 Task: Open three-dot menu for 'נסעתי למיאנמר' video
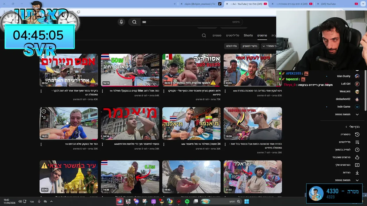point(102,144)
